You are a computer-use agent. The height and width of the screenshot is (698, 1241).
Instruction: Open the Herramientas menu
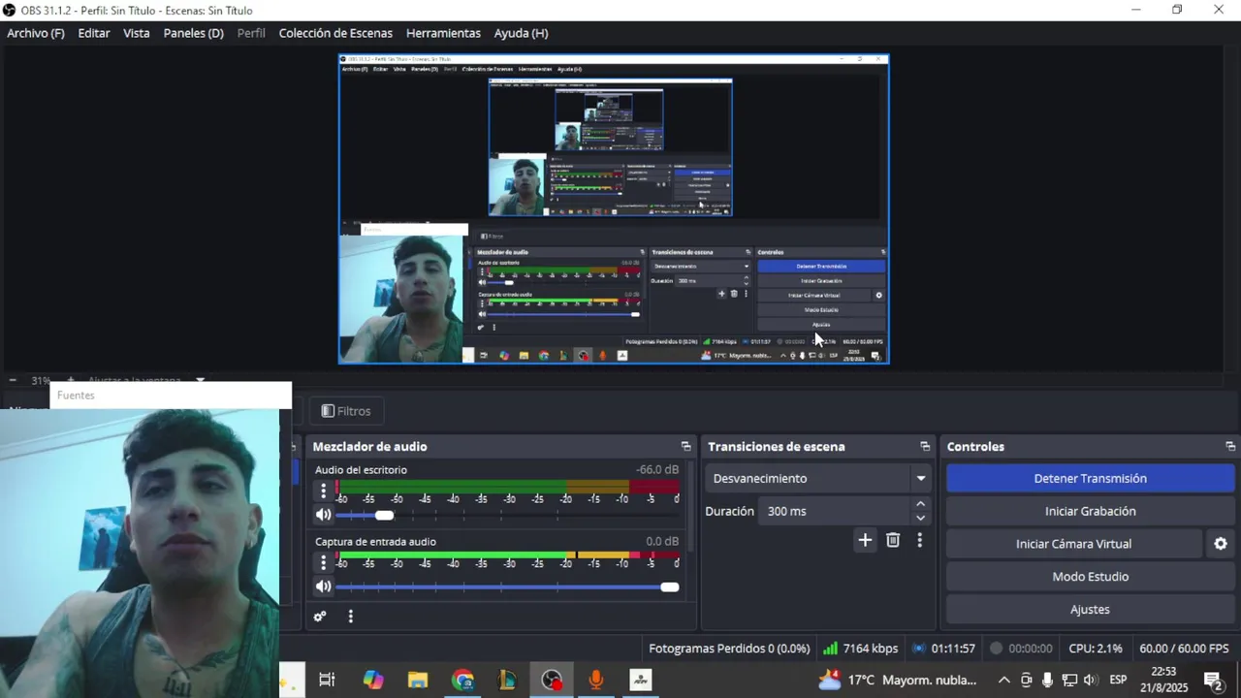[x=443, y=33]
